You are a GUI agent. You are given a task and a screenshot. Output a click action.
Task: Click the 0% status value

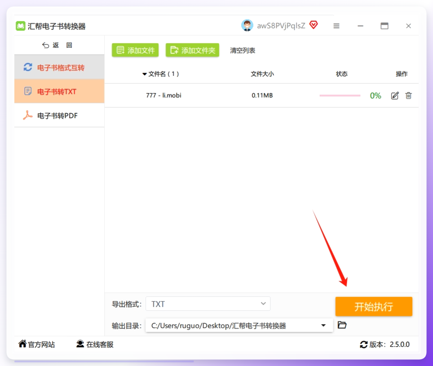[376, 96]
